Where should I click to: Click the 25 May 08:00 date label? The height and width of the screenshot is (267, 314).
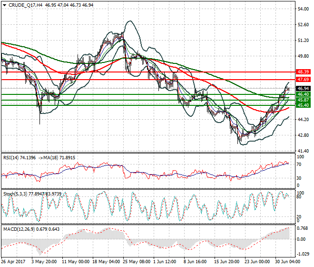(x=137, y=262)
